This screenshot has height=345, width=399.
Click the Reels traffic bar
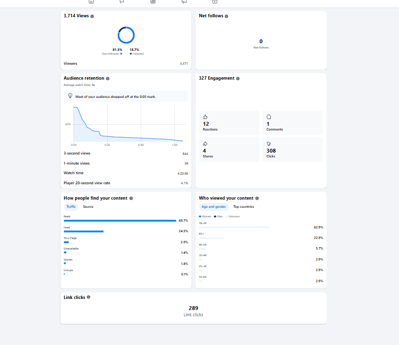click(x=120, y=221)
